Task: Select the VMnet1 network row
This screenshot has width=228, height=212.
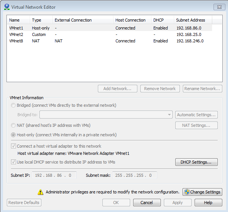Action: coord(16,28)
